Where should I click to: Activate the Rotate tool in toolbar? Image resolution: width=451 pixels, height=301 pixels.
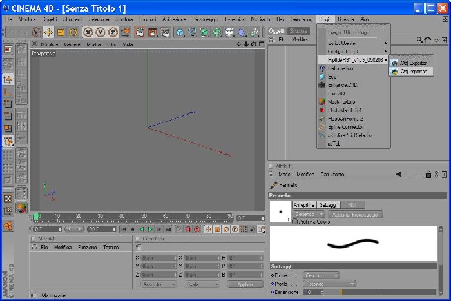tap(73, 32)
